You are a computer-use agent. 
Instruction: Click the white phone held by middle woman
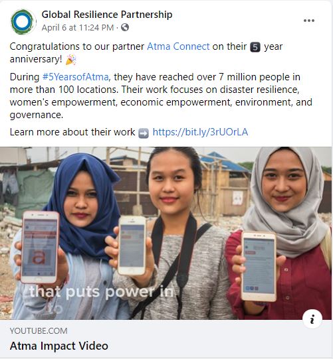[132, 246]
